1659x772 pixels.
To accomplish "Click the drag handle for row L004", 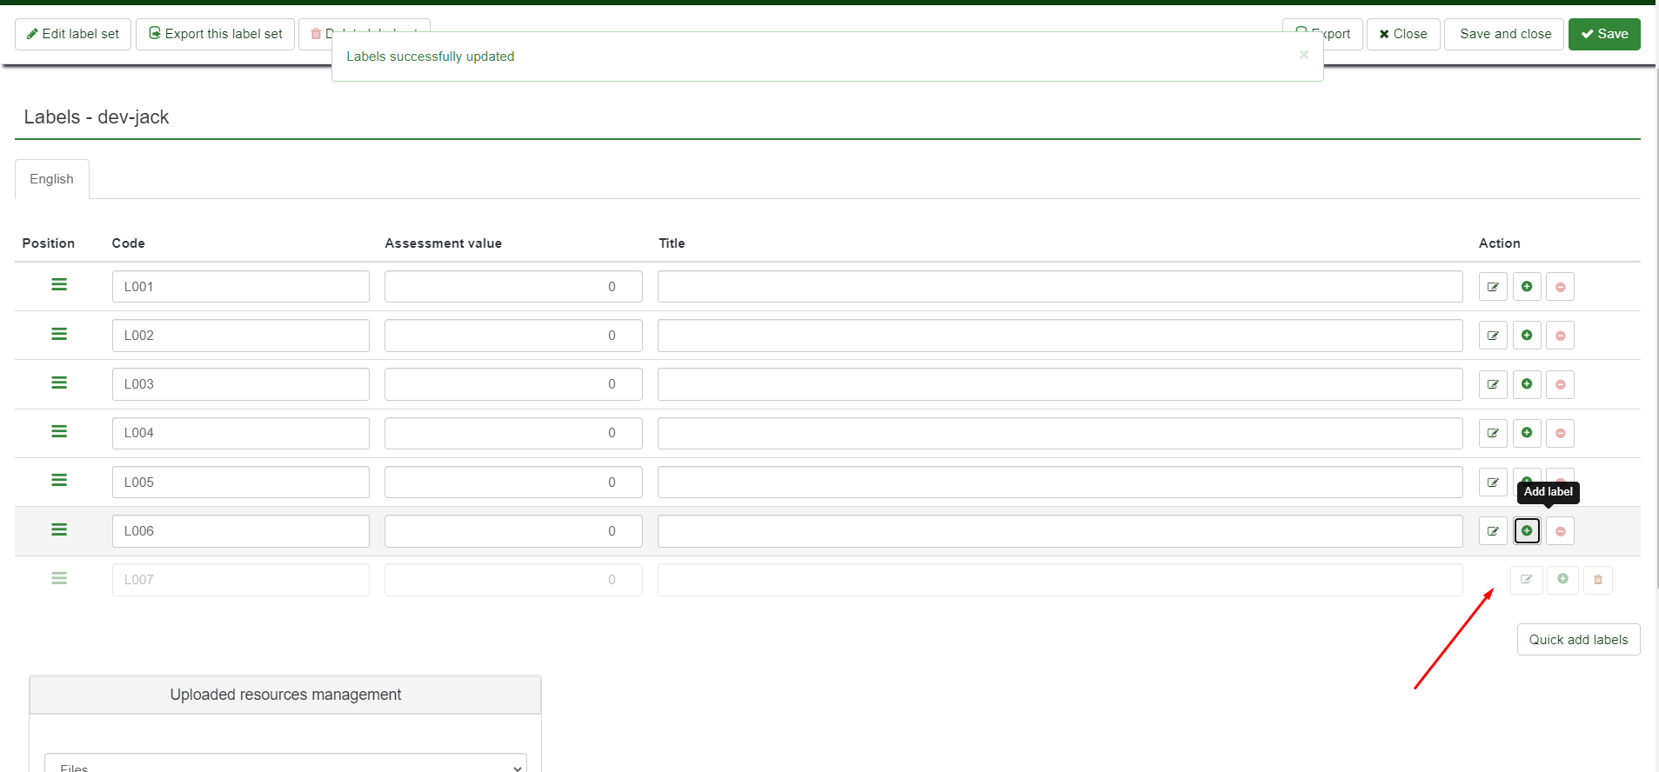I will 59,431.
